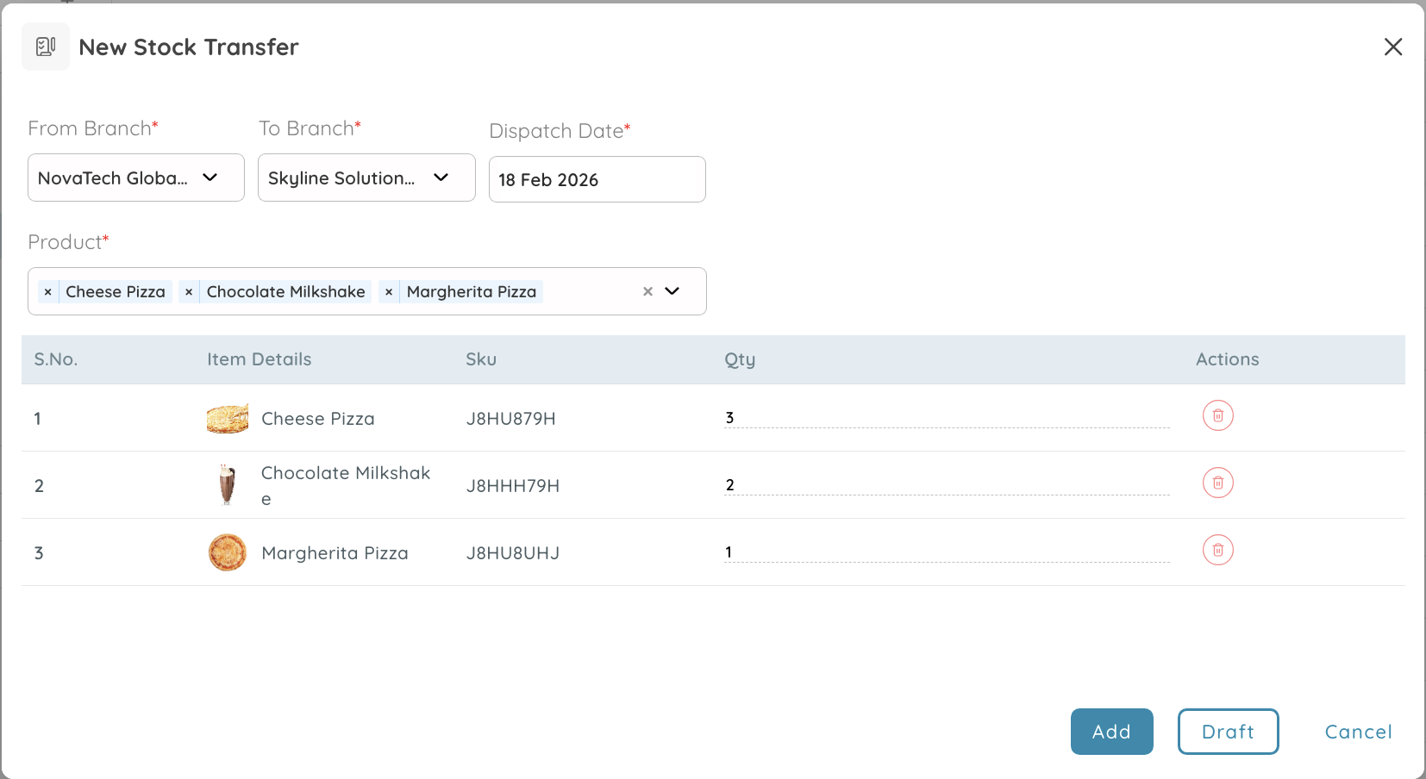This screenshot has width=1426, height=779.
Task: Remove the Chocolate Milkshake product tag
Action: pyautogui.click(x=189, y=291)
